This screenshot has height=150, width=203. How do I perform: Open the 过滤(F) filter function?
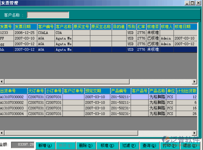(128, 146)
